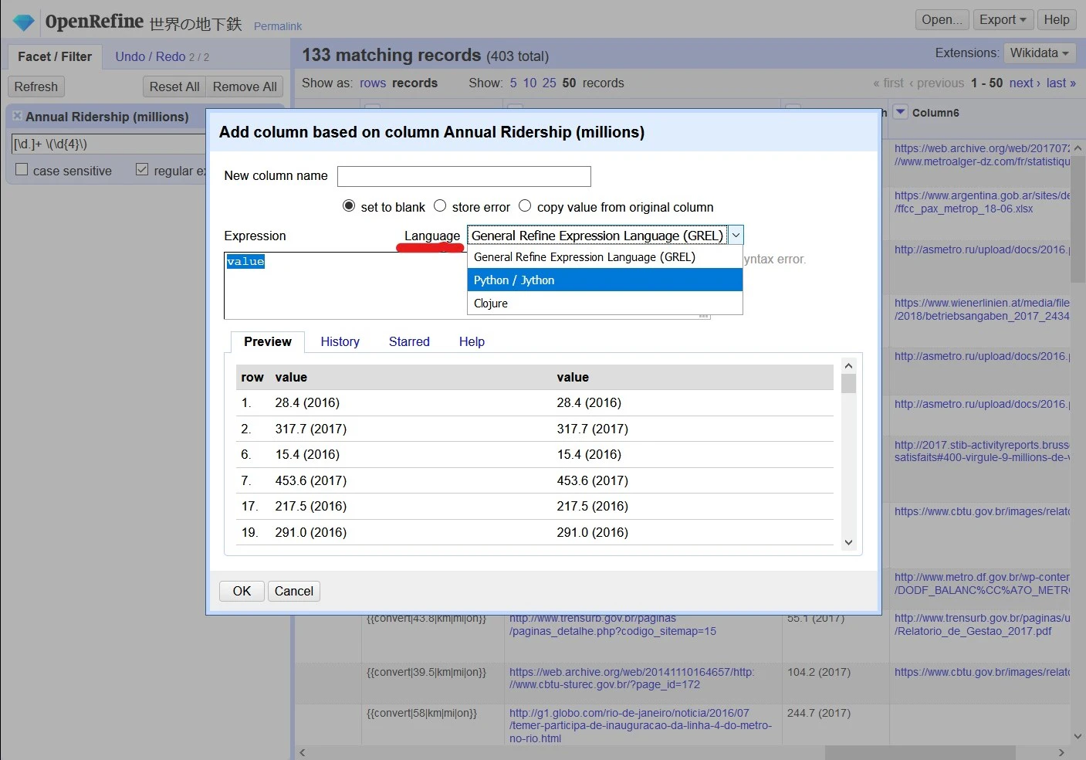The width and height of the screenshot is (1086, 760).
Task: Click the 'row' header in preview table
Action: [x=252, y=377]
